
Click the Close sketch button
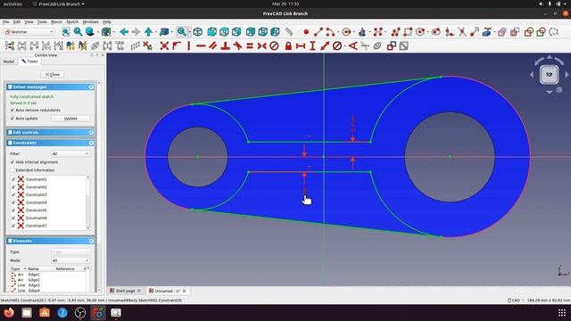53,74
